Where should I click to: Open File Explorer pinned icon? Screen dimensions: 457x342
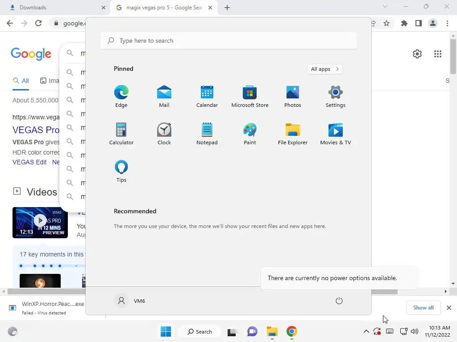293,134
